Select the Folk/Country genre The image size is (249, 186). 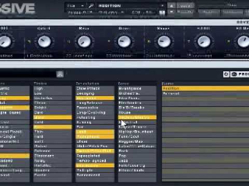click(137, 165)
